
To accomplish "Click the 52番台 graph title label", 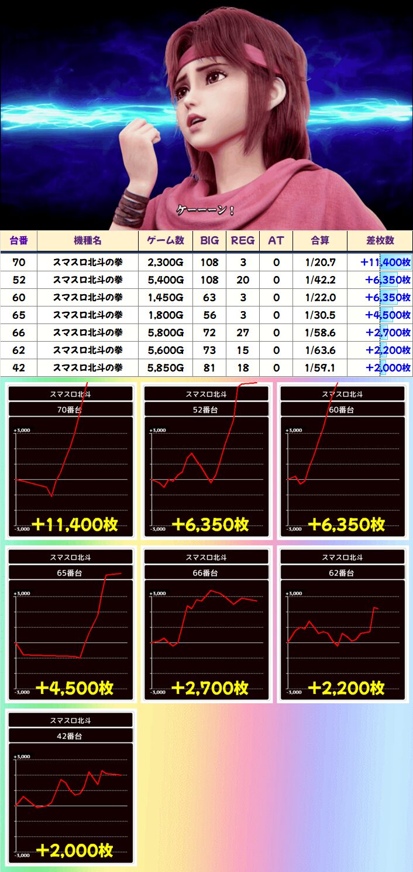I will tap(206, 410).
